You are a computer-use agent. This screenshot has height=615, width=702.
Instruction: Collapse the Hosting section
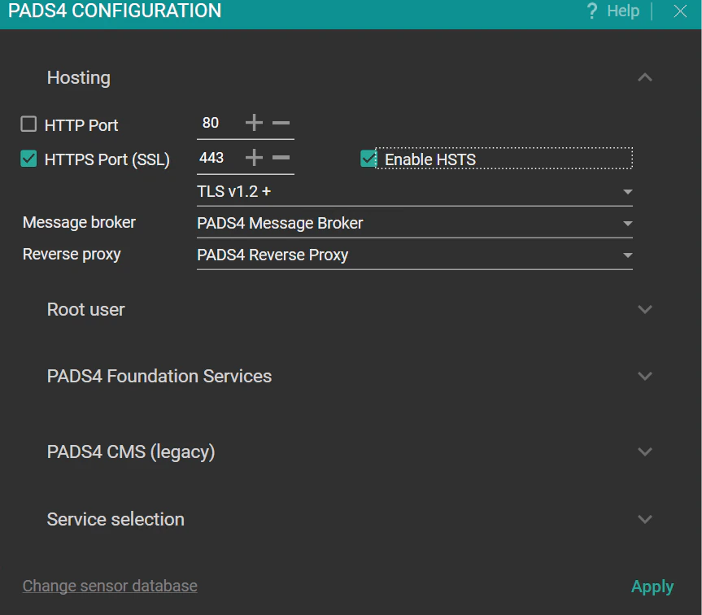tap(644, 77)
